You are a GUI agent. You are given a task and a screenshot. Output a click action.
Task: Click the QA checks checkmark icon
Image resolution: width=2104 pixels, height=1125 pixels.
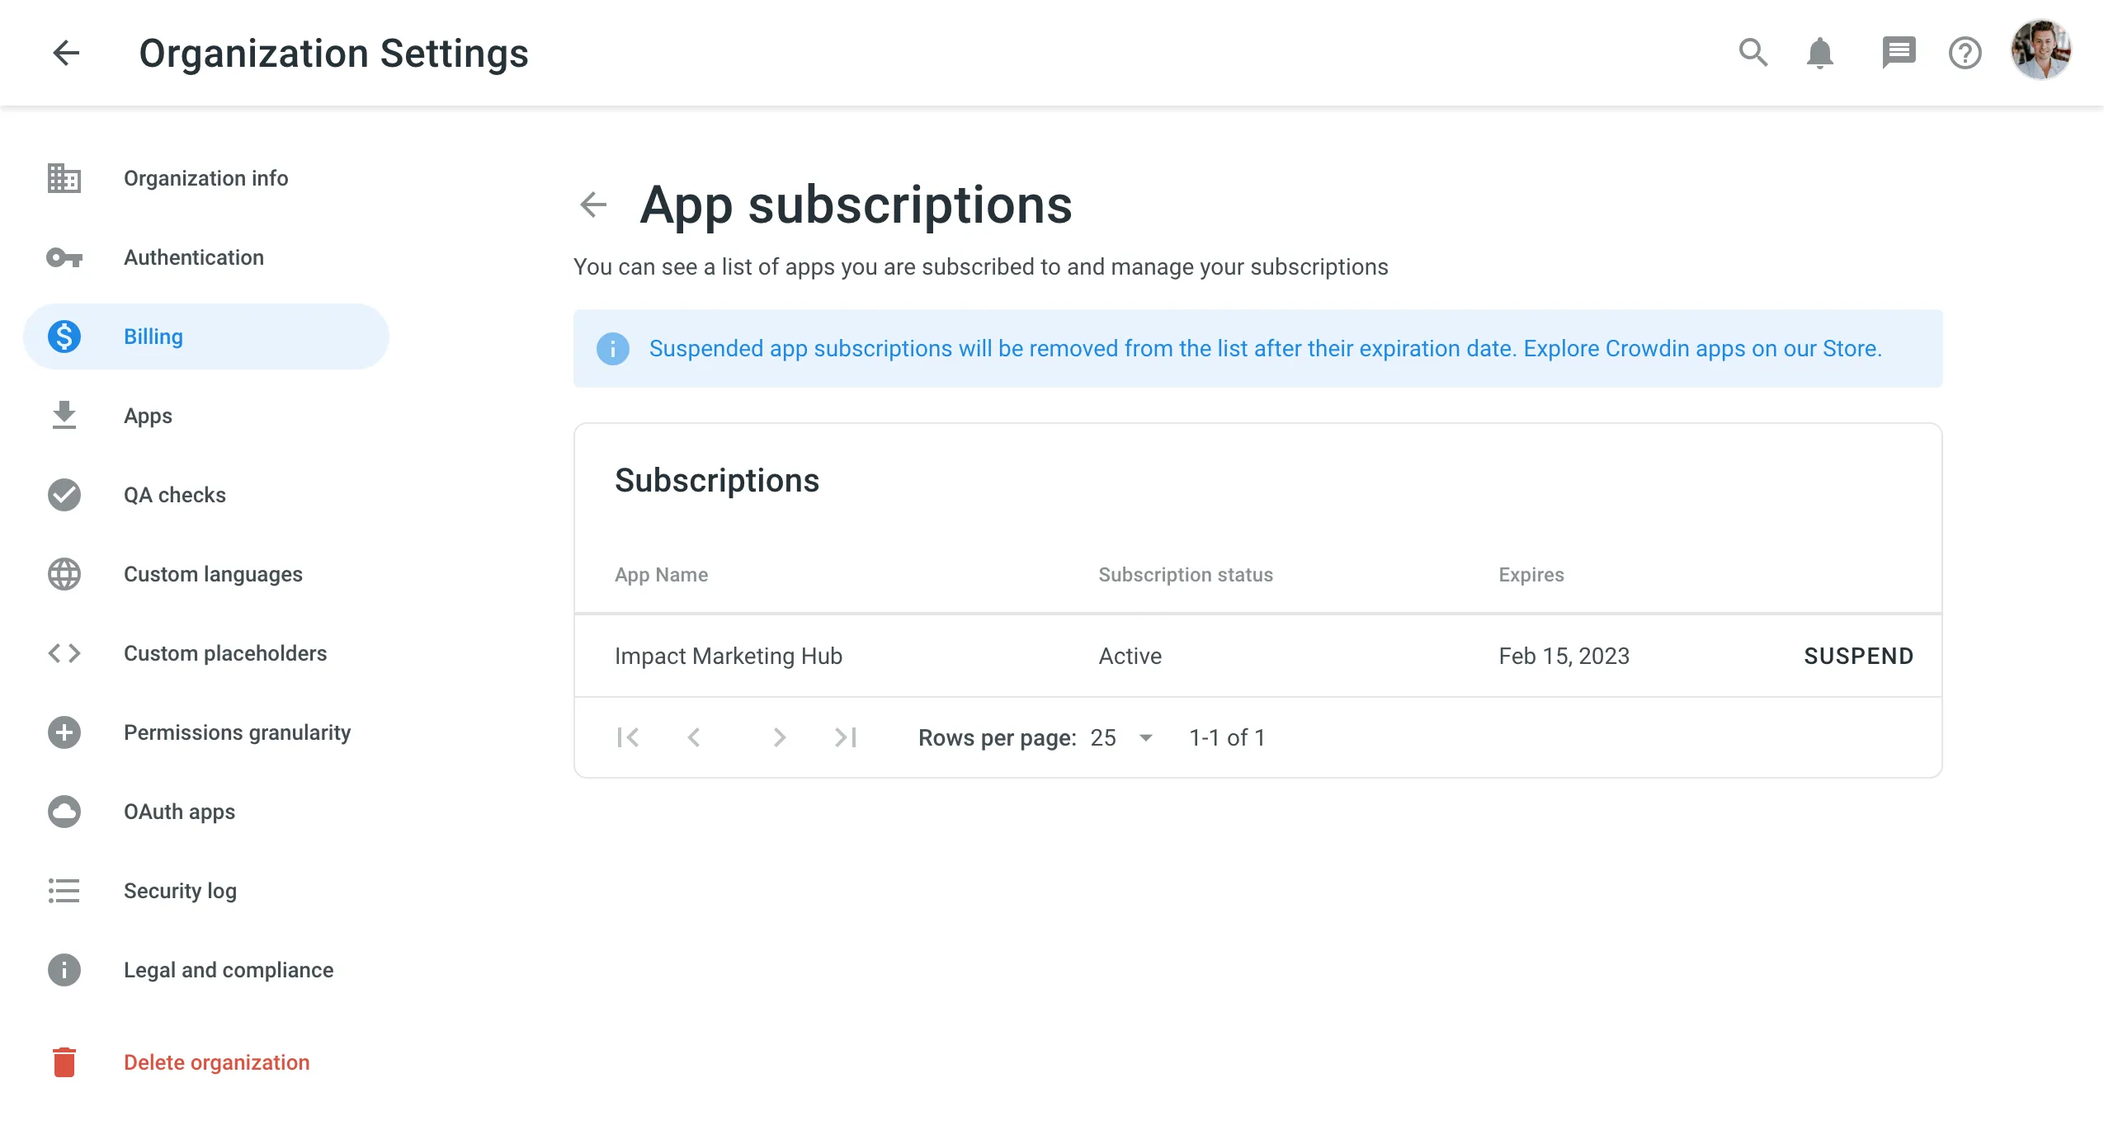click(x=64, y=494)
